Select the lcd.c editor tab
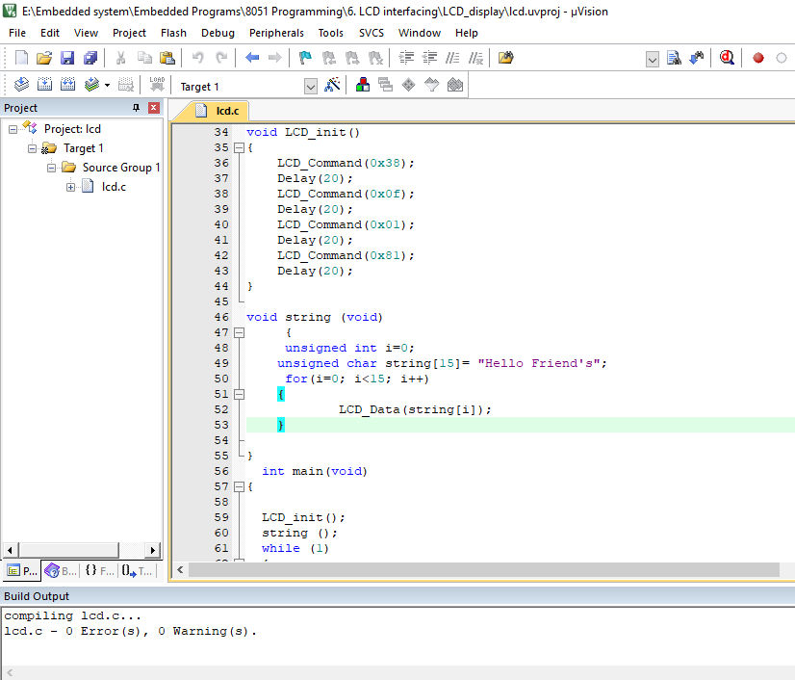Screen dimensions: 795x680 (218, 111)
